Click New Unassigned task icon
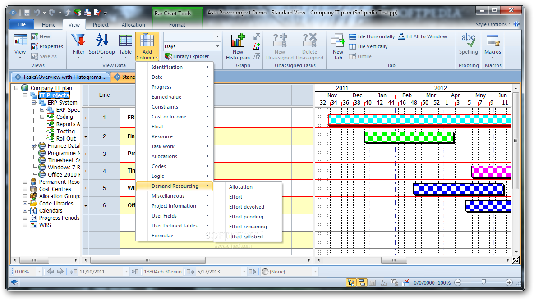The image size is (534, 300). 280,46
